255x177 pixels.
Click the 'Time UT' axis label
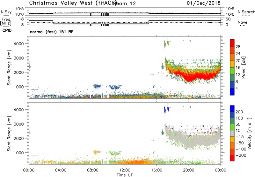(x=125, y=175)
